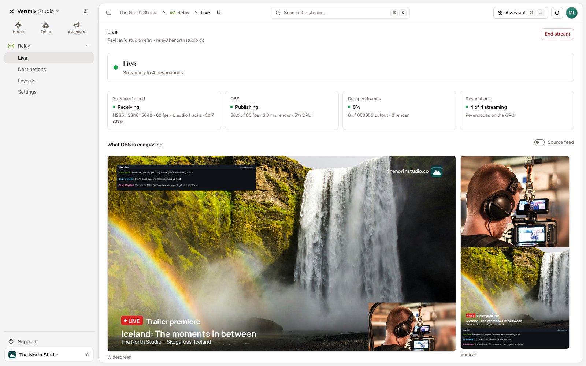Expand the Vertmix Studio dropdown
Screen dimensions: 586x366
click(58, 11)
